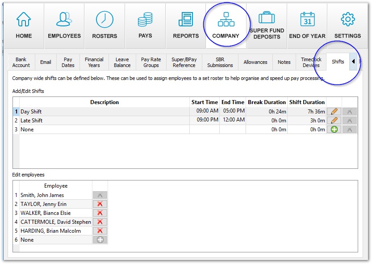Remove HARDING, Brian Malcolm with red X

tap(100, 231)
